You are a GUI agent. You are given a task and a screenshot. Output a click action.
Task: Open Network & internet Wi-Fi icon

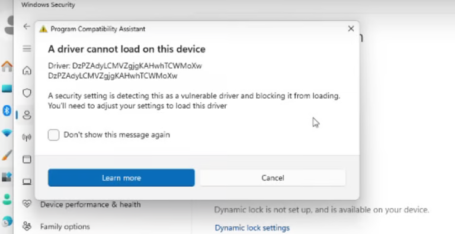point(7,133)
